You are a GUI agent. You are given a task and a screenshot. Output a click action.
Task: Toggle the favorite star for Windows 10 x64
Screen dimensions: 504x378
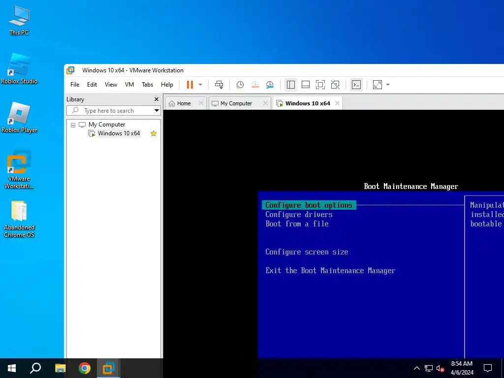(x=154, y=133)
